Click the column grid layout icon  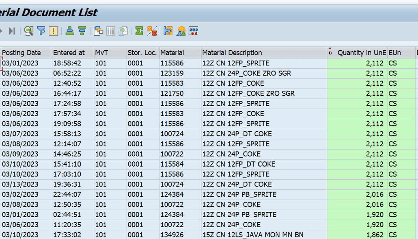(x=110, y=31)
